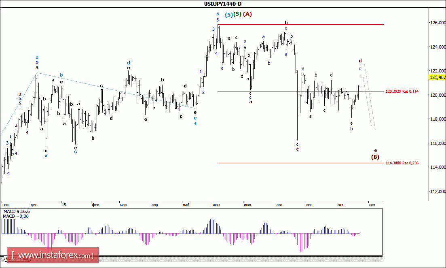Image resolution: width=446 pixels, height=268 pixels.
Task: Click the 'июл' date axis label
Action: 247,205
